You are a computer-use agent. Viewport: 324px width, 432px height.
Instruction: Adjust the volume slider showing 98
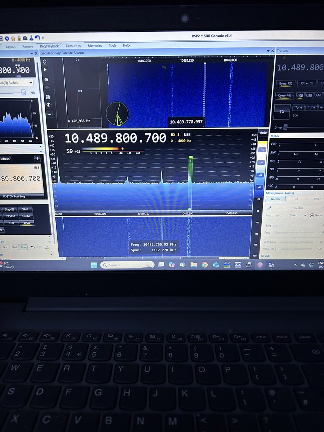coord(24,93)
